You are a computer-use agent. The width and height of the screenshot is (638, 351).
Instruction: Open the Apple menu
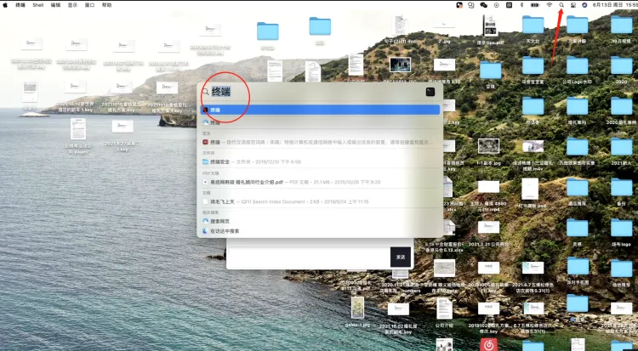[5, 5]
